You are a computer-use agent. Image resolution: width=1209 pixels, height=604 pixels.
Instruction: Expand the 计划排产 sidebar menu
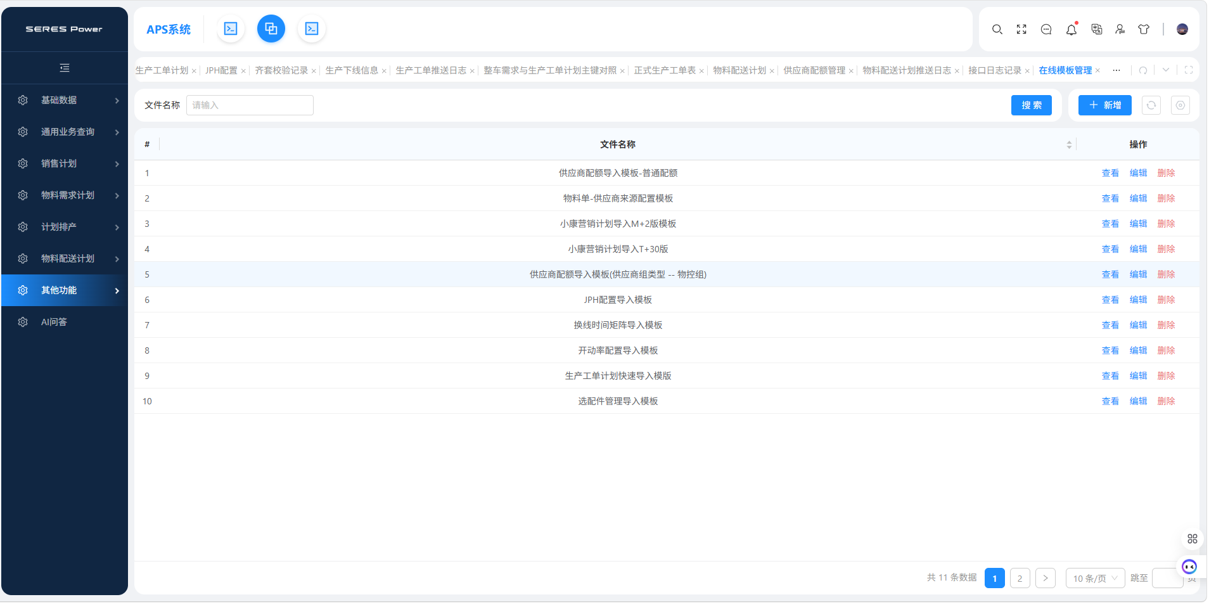[65, 227]
